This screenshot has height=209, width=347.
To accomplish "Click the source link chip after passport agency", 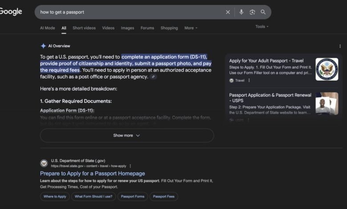I will pos(153,77).
